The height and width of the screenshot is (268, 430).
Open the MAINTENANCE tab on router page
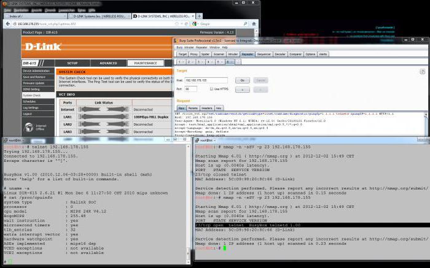(146, 63)
